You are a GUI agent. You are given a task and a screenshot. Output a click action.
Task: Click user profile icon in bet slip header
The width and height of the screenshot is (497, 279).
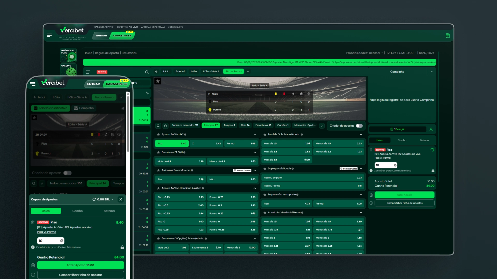point(431,129)
